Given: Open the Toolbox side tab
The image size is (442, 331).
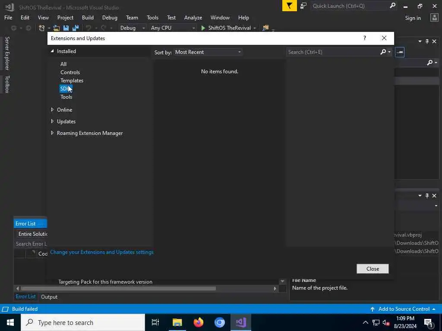Looking at the screenshot, I should [7, 84].
